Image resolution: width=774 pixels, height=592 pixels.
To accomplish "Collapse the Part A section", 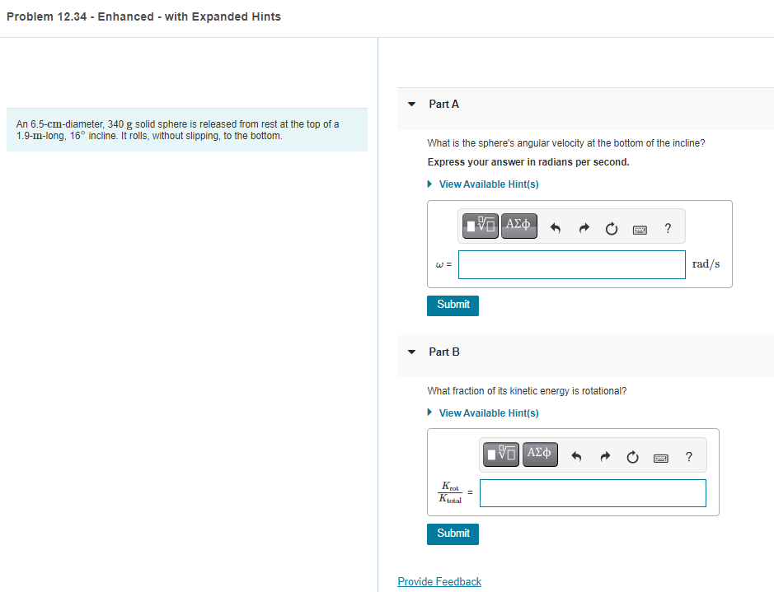I will pos(411,104).
